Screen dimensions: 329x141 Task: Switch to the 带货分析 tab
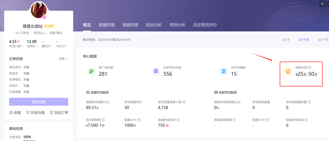pyautogui.click(x=178, y=25)
